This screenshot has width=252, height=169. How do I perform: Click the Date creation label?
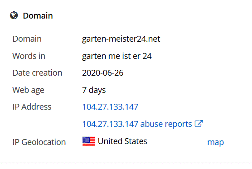pos(37,73)
